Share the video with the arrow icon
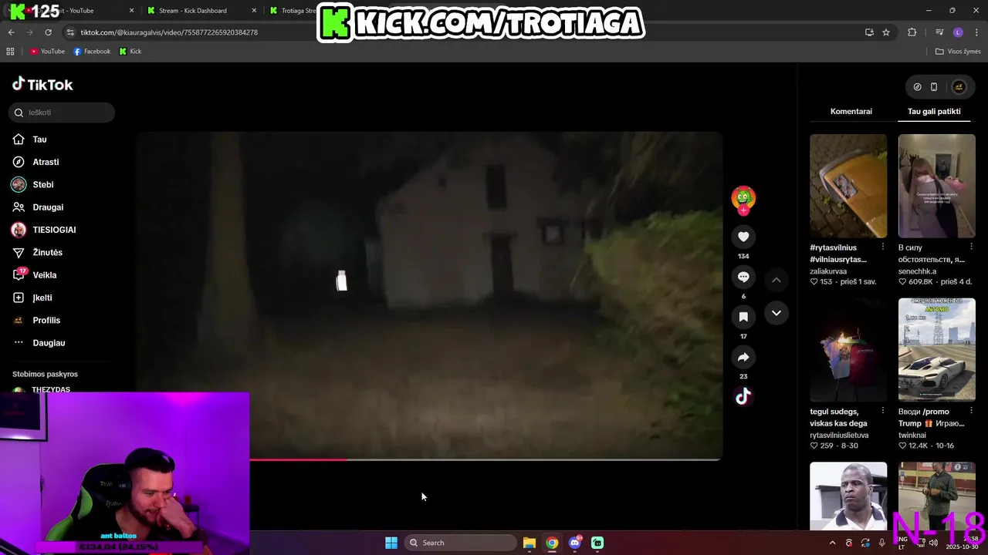 (743, 357)
